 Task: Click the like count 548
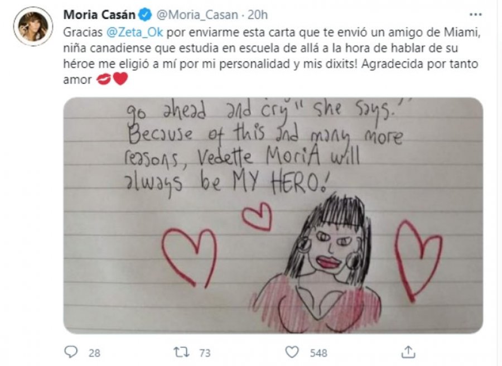[x=318, y=353]
